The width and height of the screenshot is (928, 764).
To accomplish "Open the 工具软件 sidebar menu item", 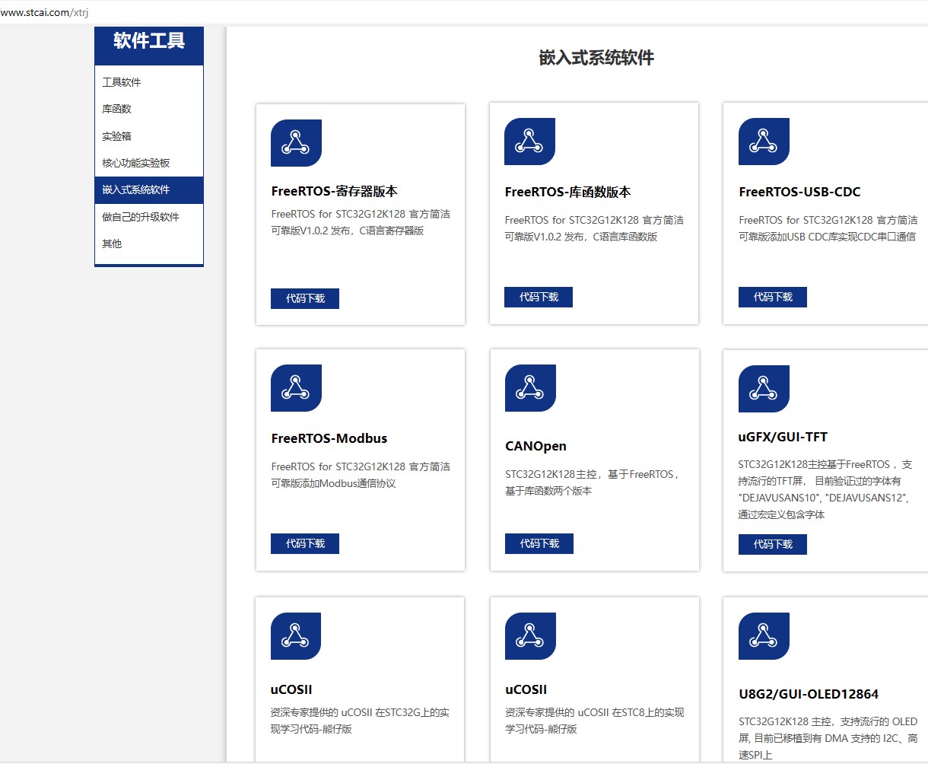I will (x=149, y=82).
